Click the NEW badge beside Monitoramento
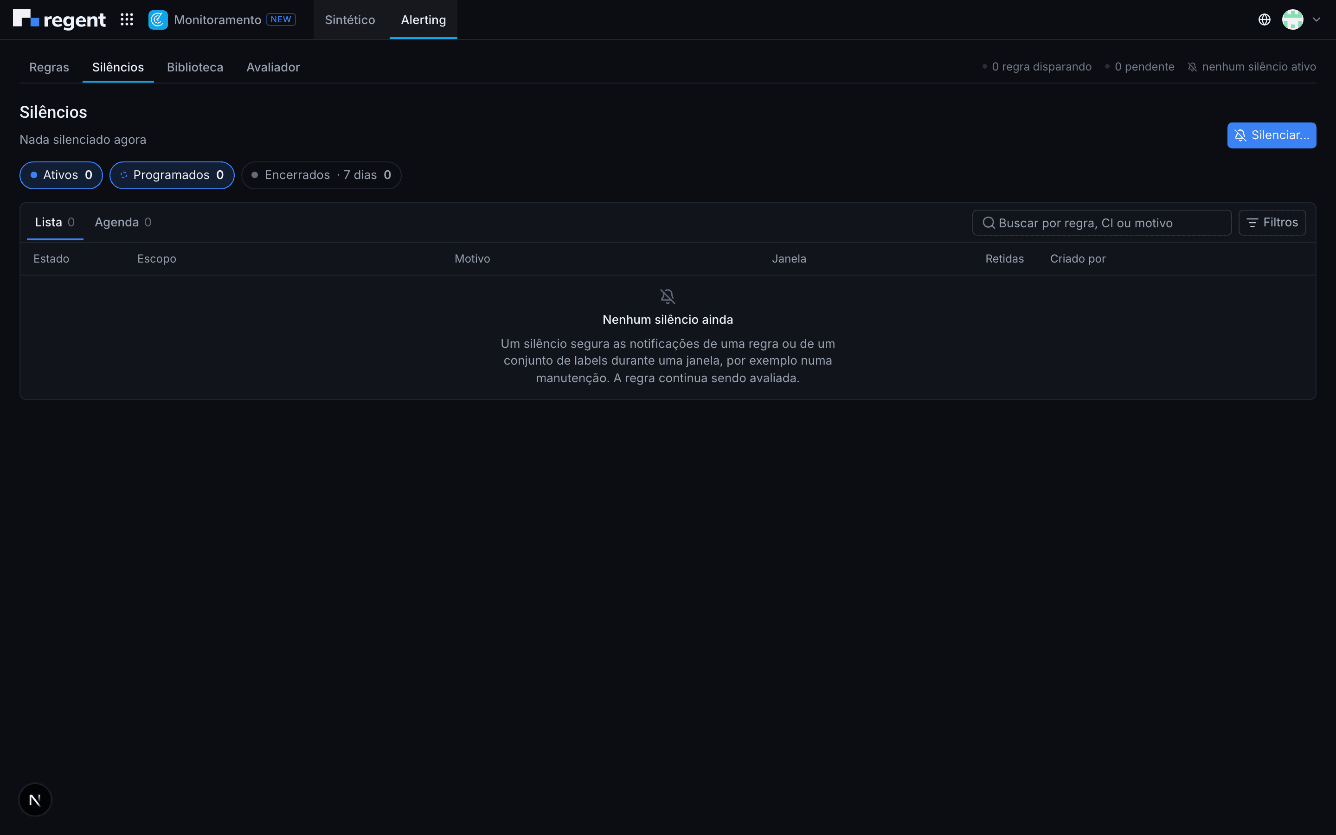The image size is (1336, 835). [x=281, y=19]
